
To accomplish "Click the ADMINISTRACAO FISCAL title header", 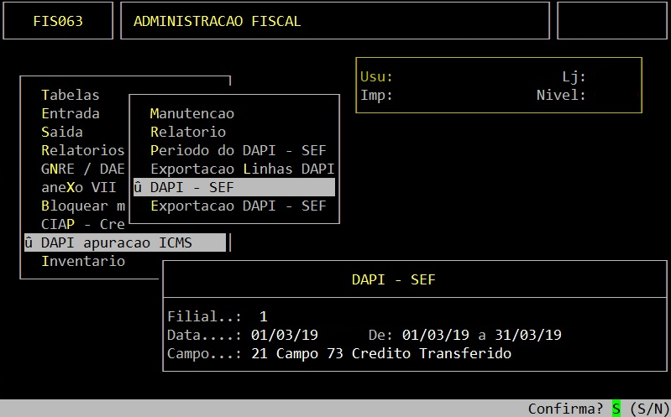I will [217, 21].
